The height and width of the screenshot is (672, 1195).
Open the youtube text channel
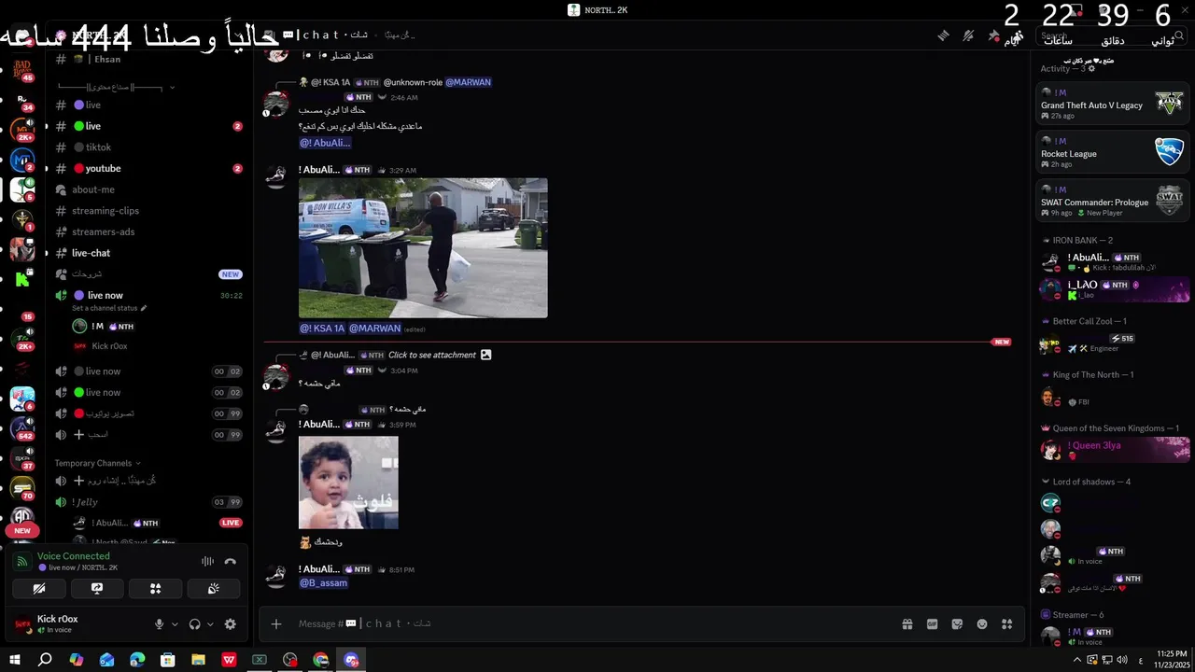tap(145, 168)
